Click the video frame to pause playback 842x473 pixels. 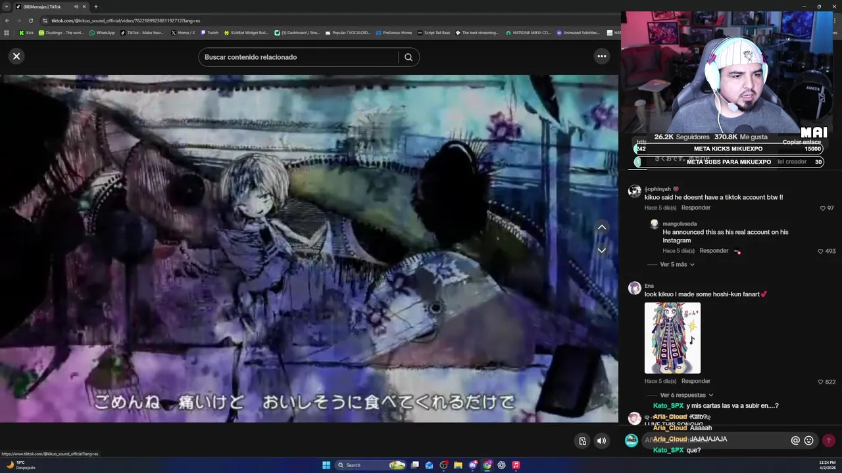point(309,248)
